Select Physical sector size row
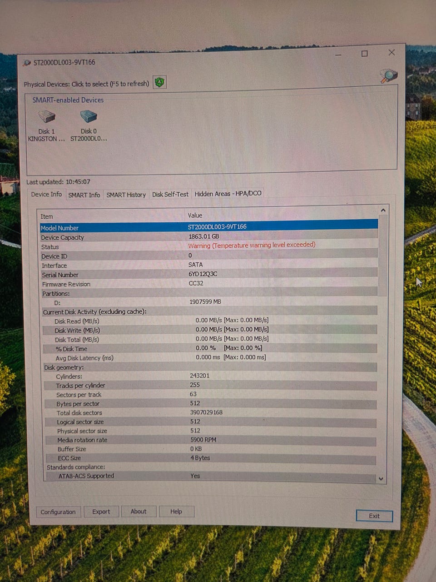 pyautogui.click(x=210, y=431)
